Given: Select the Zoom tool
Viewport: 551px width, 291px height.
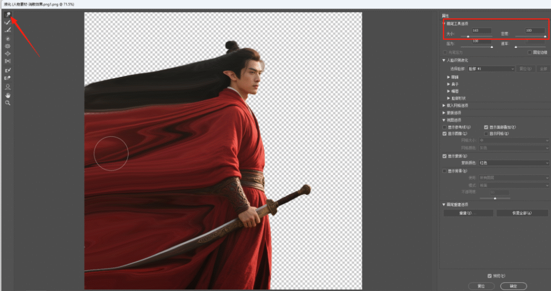Looking at the screenshot, I should (8, 103).
